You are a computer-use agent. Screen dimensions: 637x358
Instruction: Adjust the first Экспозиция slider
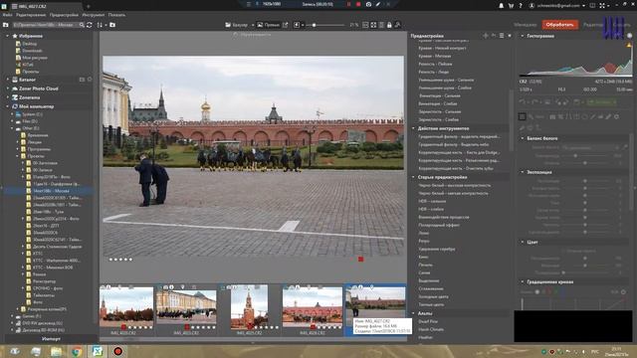pyautogui.click(x=585, y=181)
